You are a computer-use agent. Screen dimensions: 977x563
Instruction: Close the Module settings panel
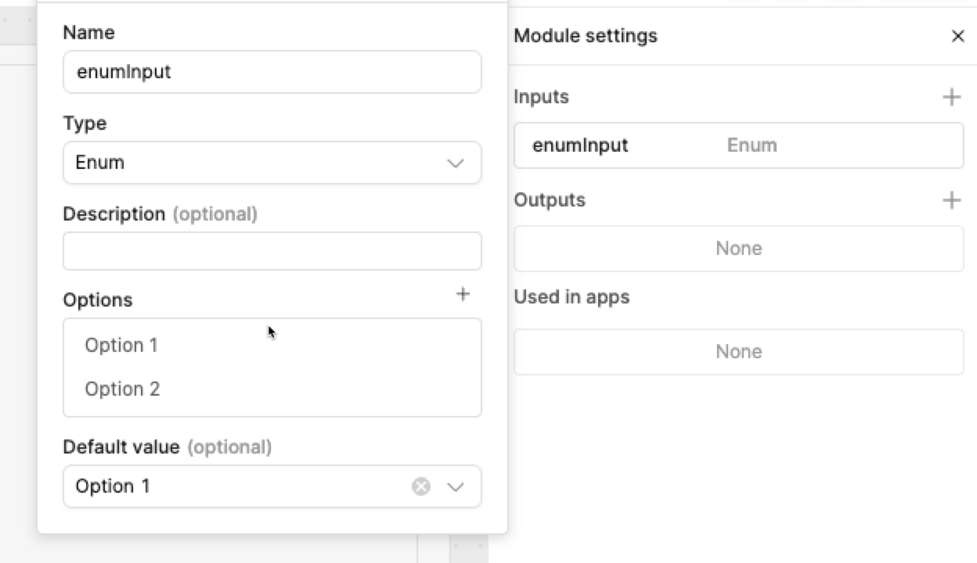[957, 36]
